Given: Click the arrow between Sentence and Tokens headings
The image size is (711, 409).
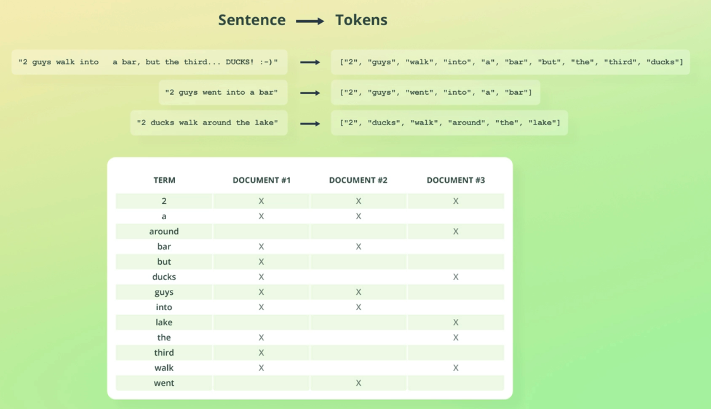Looking at the screenshot, I should click(x=310, y=21).
